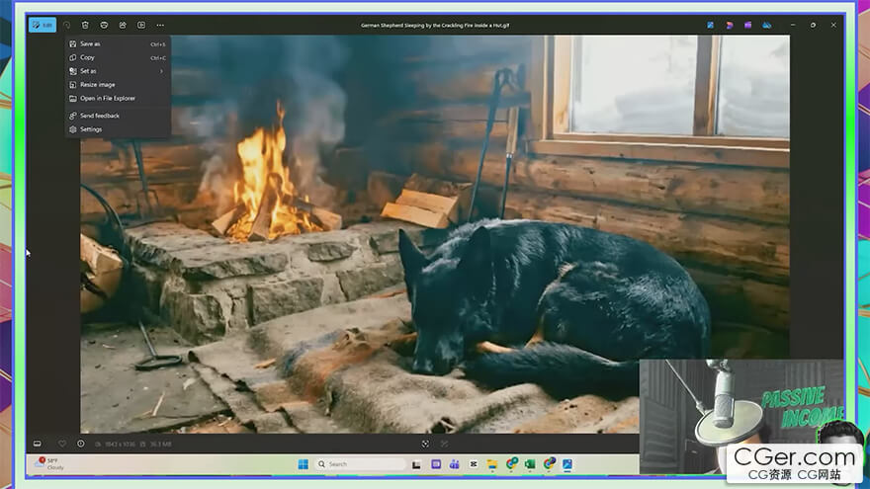Mark image as favorite with heart icon

coord(62,444)
